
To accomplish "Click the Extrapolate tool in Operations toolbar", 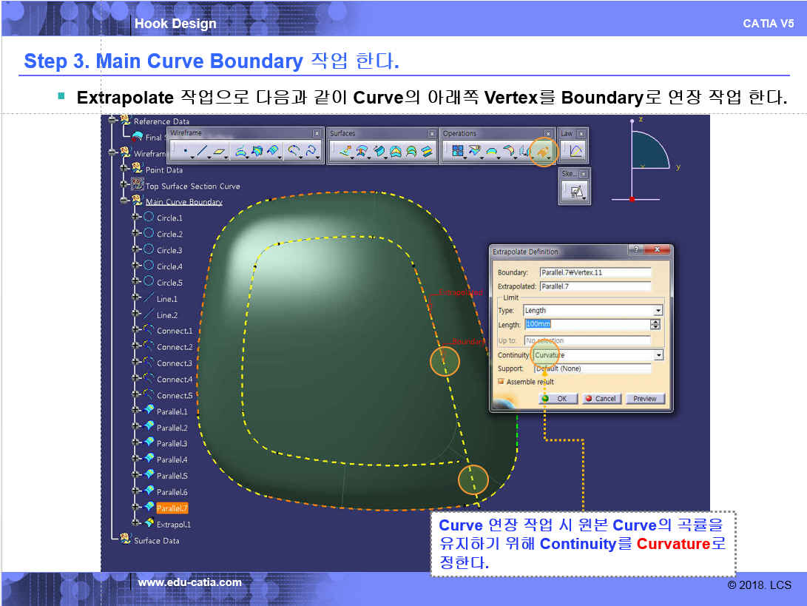I will (544, 152).
